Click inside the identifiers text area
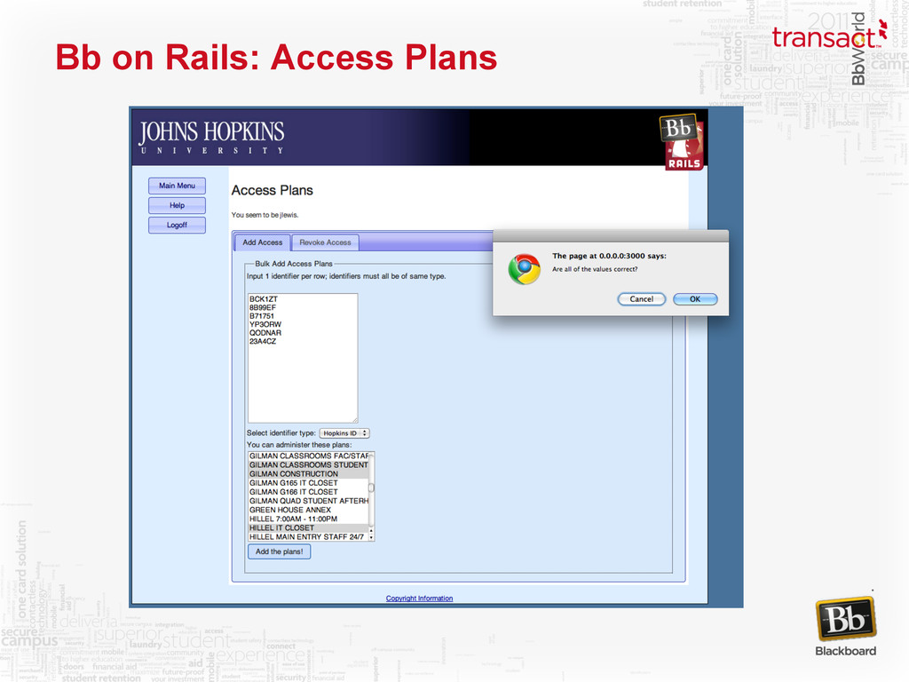This screenshot has width=909, height=682. pos(303,358)
